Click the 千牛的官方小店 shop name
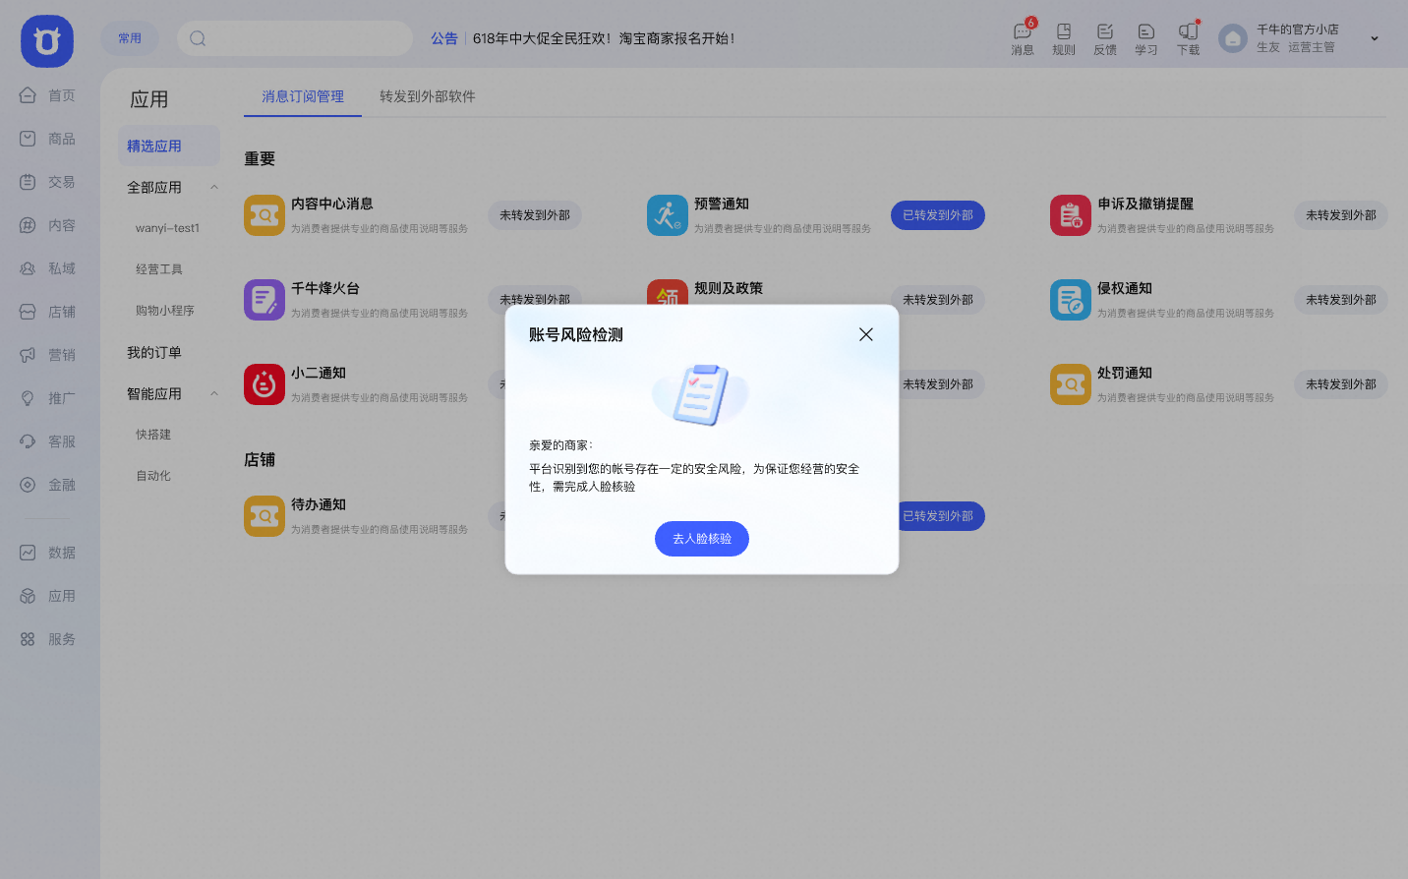Viewport: 1408px width, 879px height. 1298,29
